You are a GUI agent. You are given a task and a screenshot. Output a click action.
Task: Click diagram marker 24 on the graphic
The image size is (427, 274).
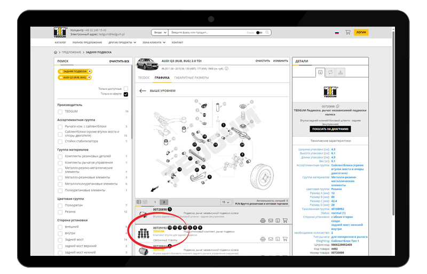(242, 145)
